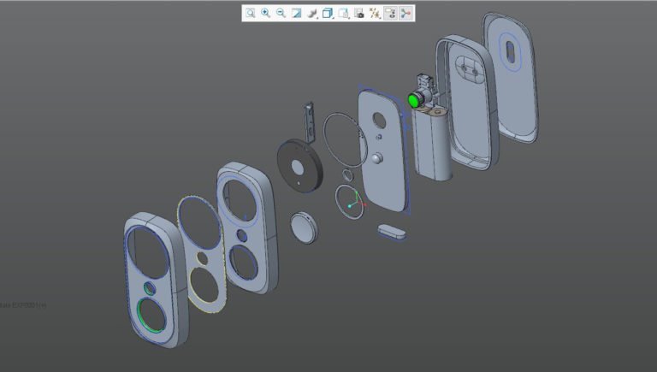Viewport: 657px width, 372px height.
Task: Select the green camera lens on the module
Action: tap(413, 100)
